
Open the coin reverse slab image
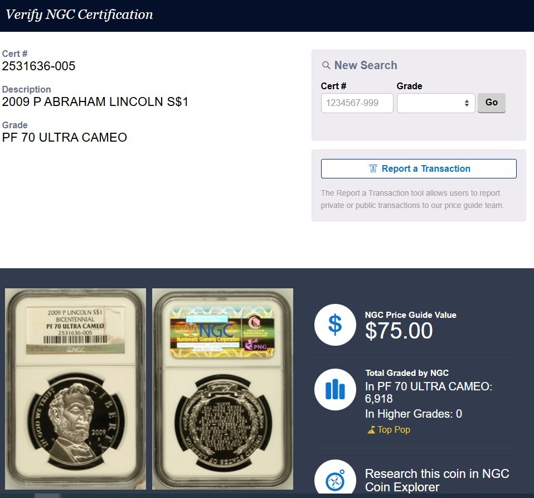(223, 389)
